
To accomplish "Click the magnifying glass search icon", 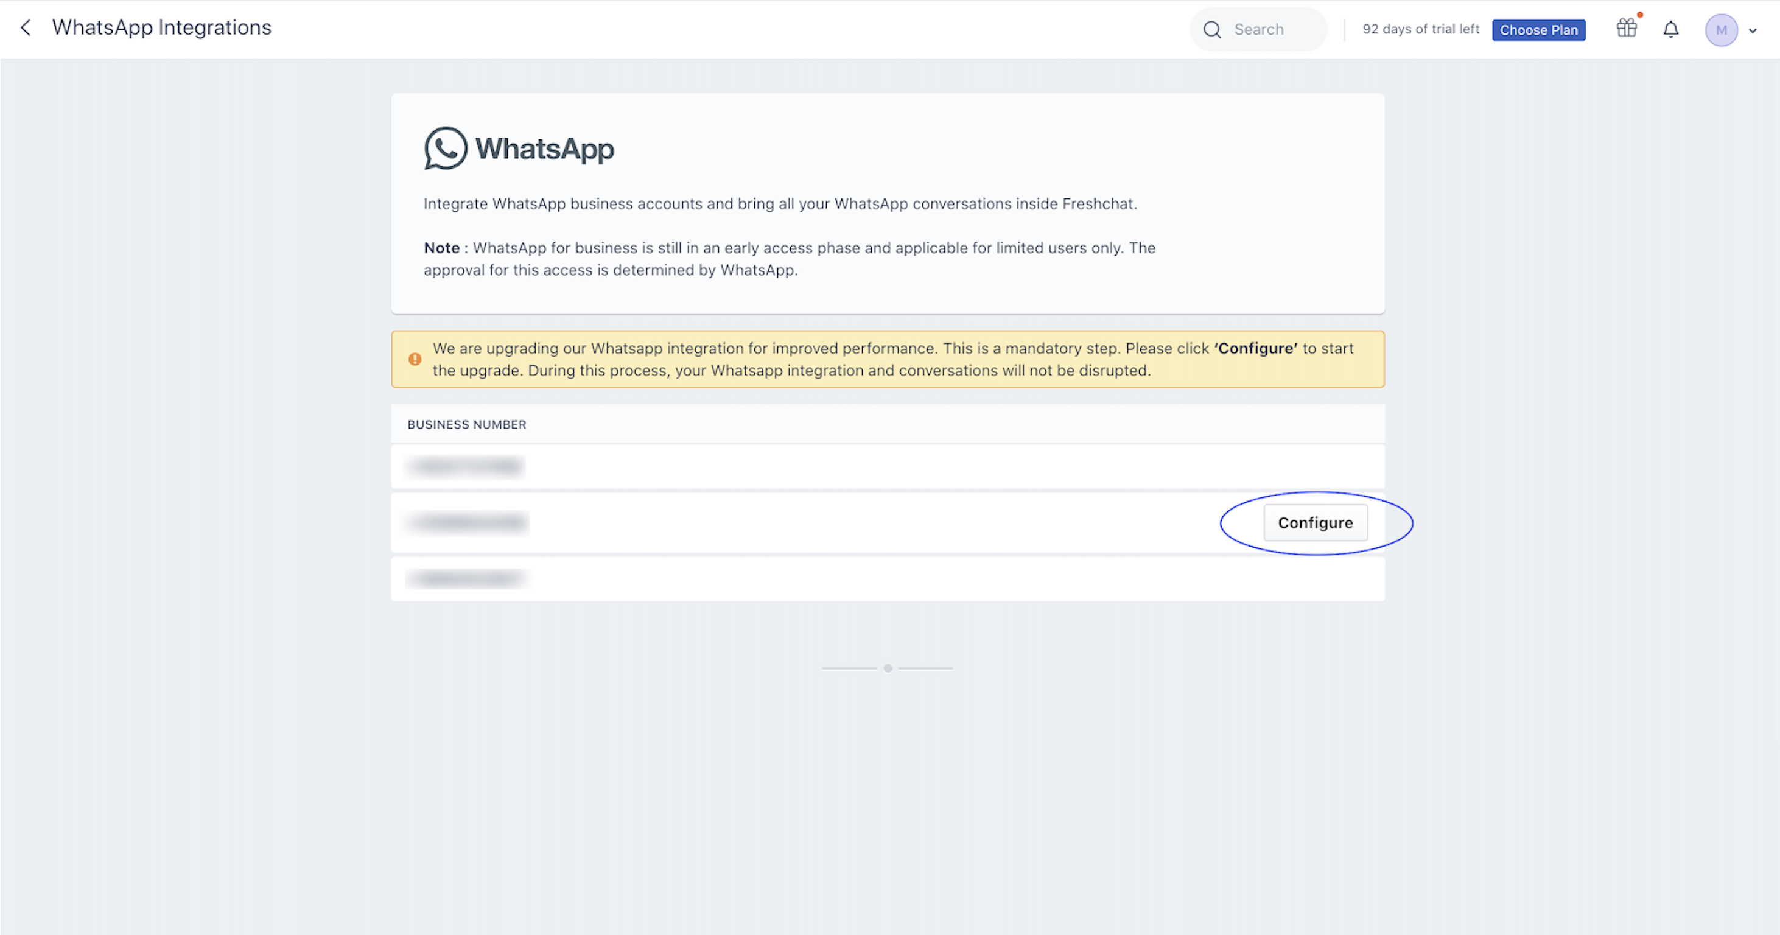I will 1212,30.
